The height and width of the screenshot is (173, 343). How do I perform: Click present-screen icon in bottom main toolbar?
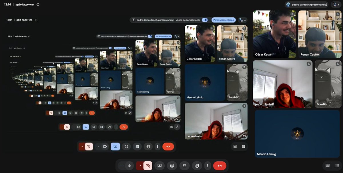pyautogui.click(x=159, y=166)
